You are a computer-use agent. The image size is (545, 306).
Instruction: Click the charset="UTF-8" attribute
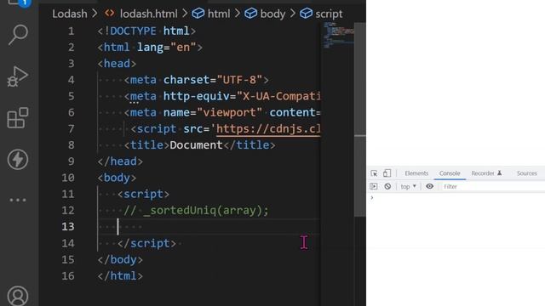tap(213, 80)
